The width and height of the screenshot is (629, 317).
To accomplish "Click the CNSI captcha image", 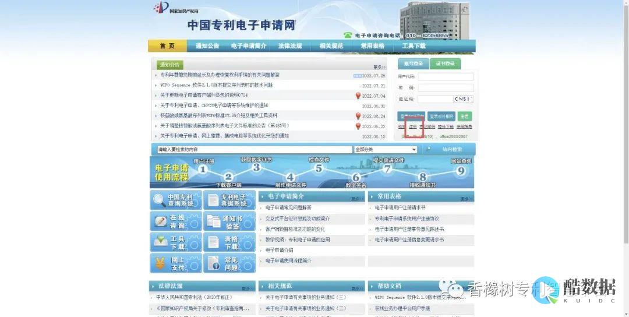I will 464,98.
